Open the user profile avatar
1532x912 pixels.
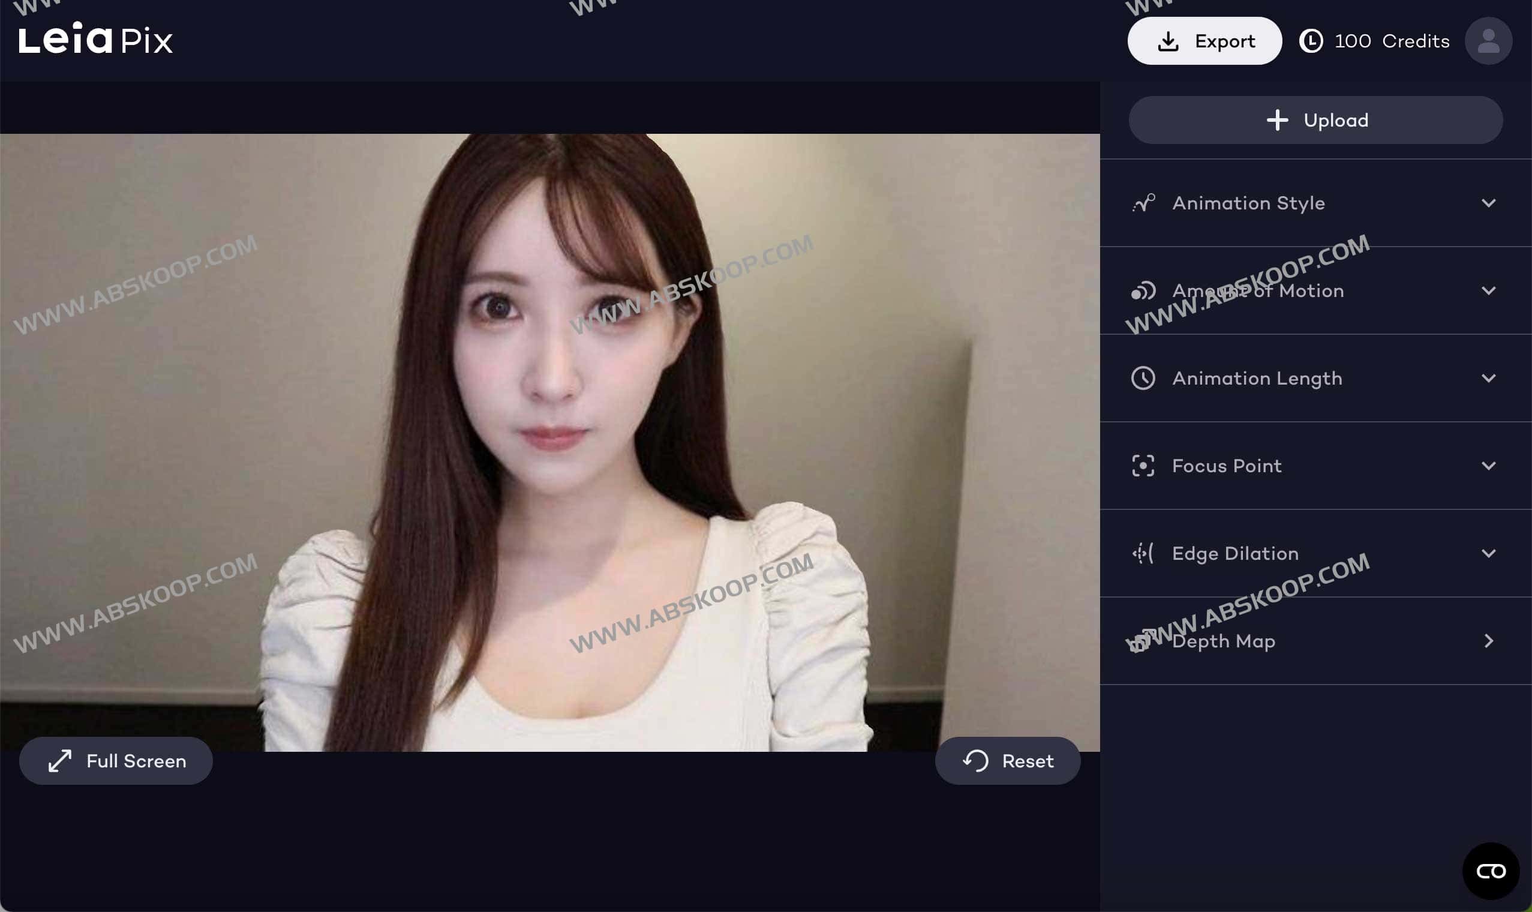1488,41
